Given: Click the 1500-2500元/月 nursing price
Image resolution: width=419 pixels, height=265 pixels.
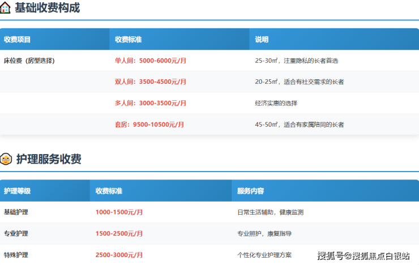Looking at the screenshot, I should (119, 233).
